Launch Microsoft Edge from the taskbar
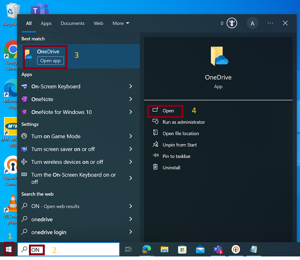Image resolution: width=300 pixels, height=260 pixels. coord(146,249)
